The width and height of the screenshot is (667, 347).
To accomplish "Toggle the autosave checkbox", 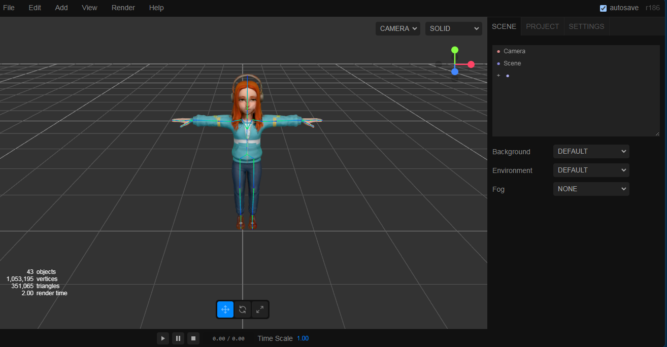I will 603,8.
